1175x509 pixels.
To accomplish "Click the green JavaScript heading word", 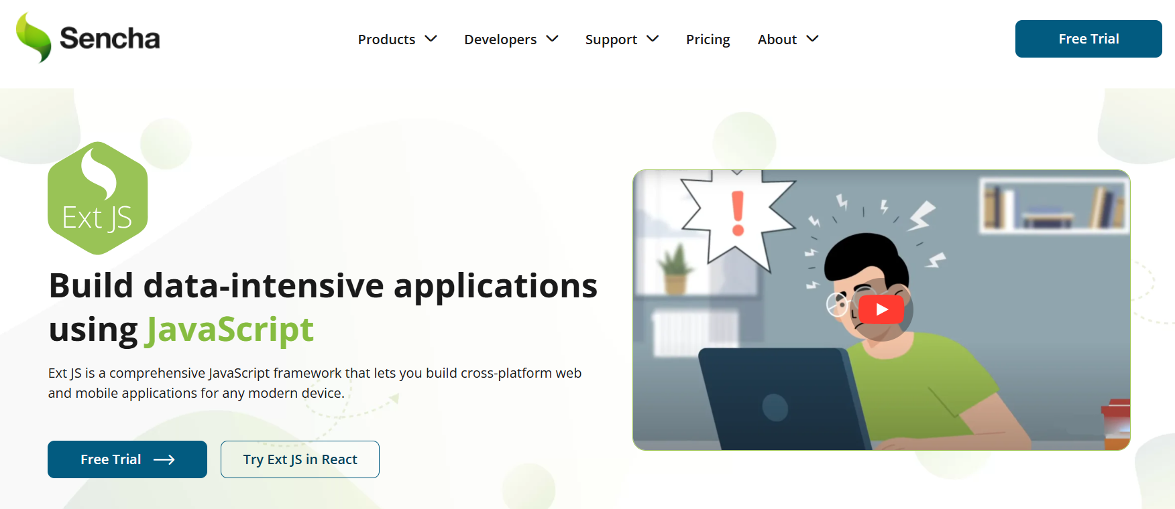I will 229,330.
